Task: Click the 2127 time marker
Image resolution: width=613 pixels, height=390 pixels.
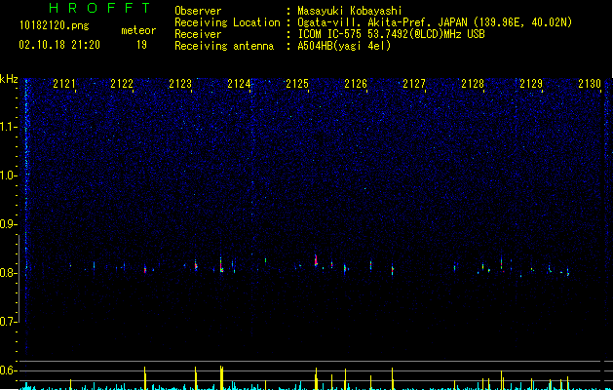Action: click(414, 84)
